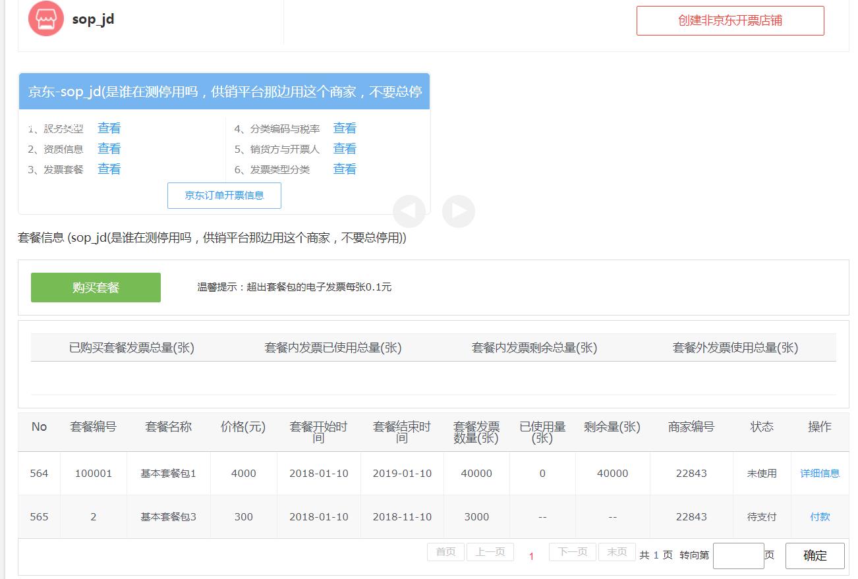The height and width of the screenshot is (579, 858).
Task: Click 首页 pagination button
Action: 446,552
